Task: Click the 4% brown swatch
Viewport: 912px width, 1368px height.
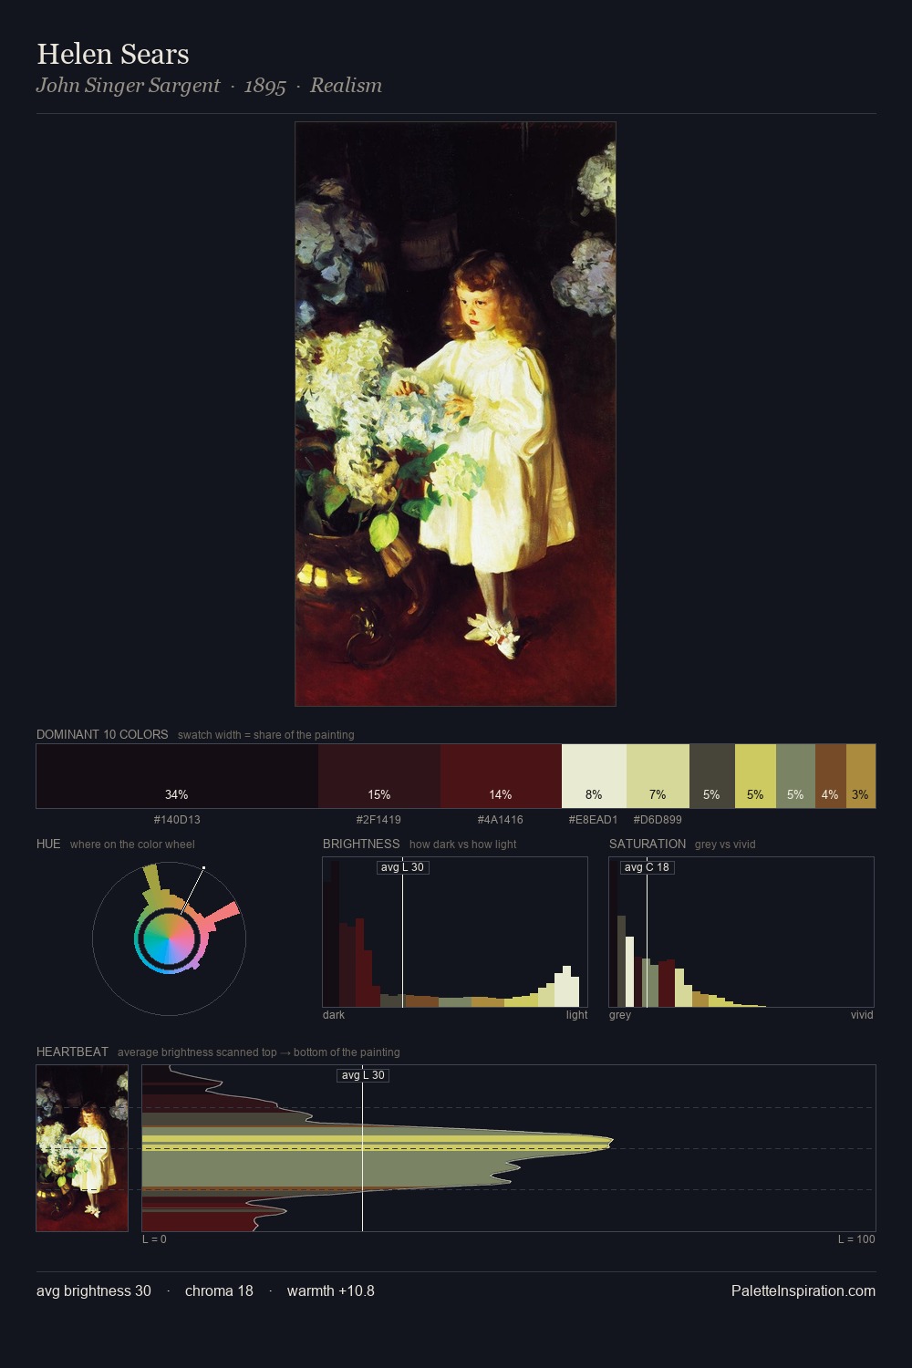Action: [x=831, y=776]
